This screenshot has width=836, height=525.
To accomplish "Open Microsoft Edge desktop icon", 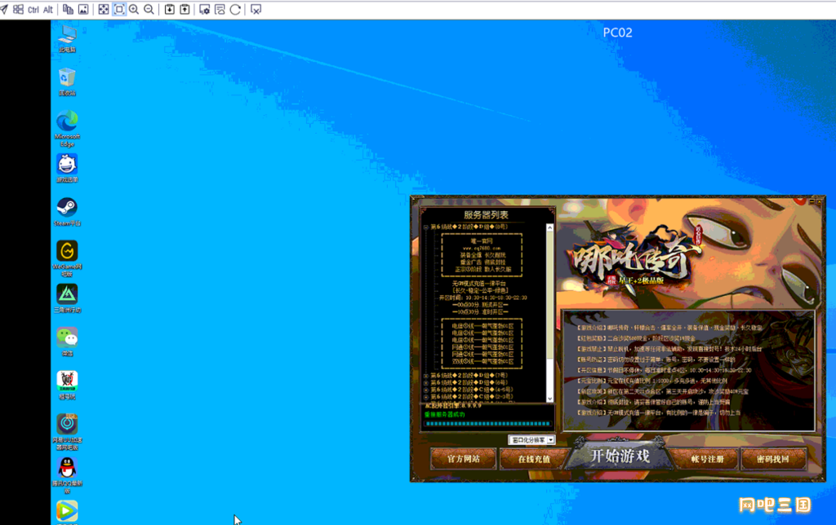I will tap(66, 121).
